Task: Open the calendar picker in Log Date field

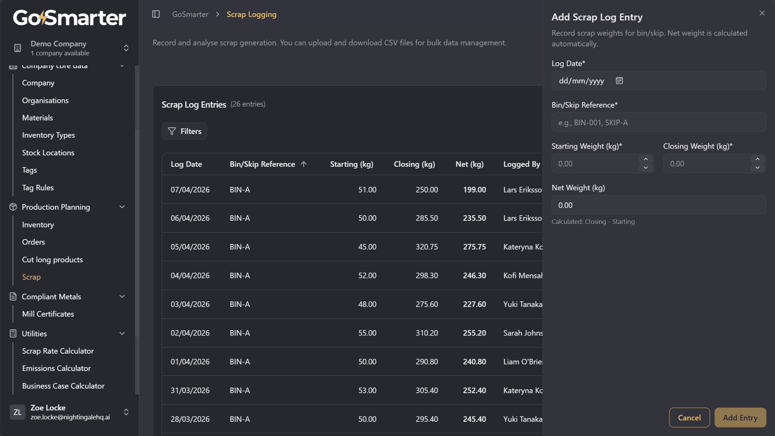Action: [x=619, y=80]
